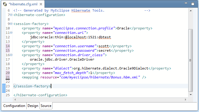
Task: Close the hibernate.cfg.xml editor tab
Action: click(41, 4)
